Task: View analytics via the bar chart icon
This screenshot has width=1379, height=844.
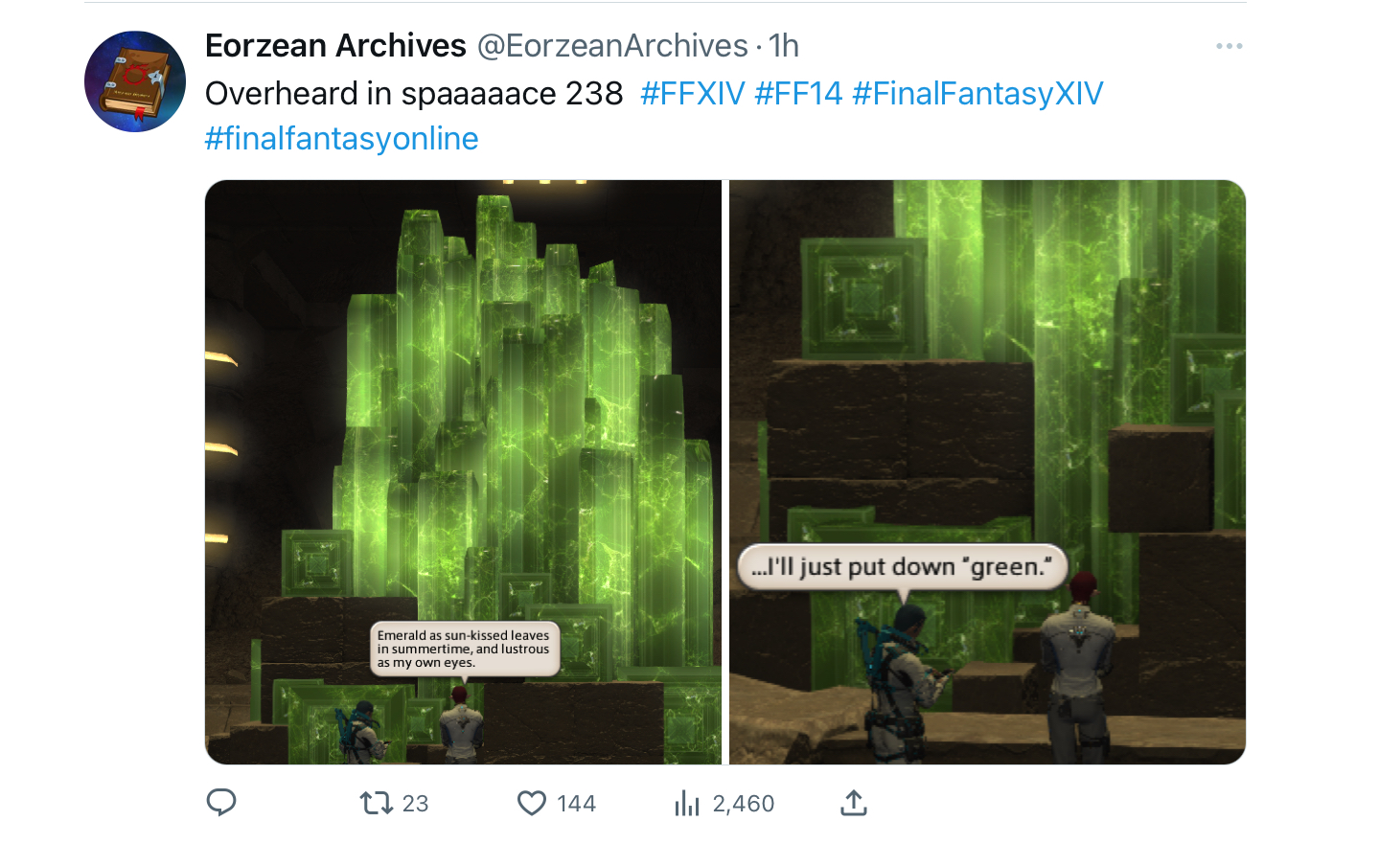Action: click(687, 803)
